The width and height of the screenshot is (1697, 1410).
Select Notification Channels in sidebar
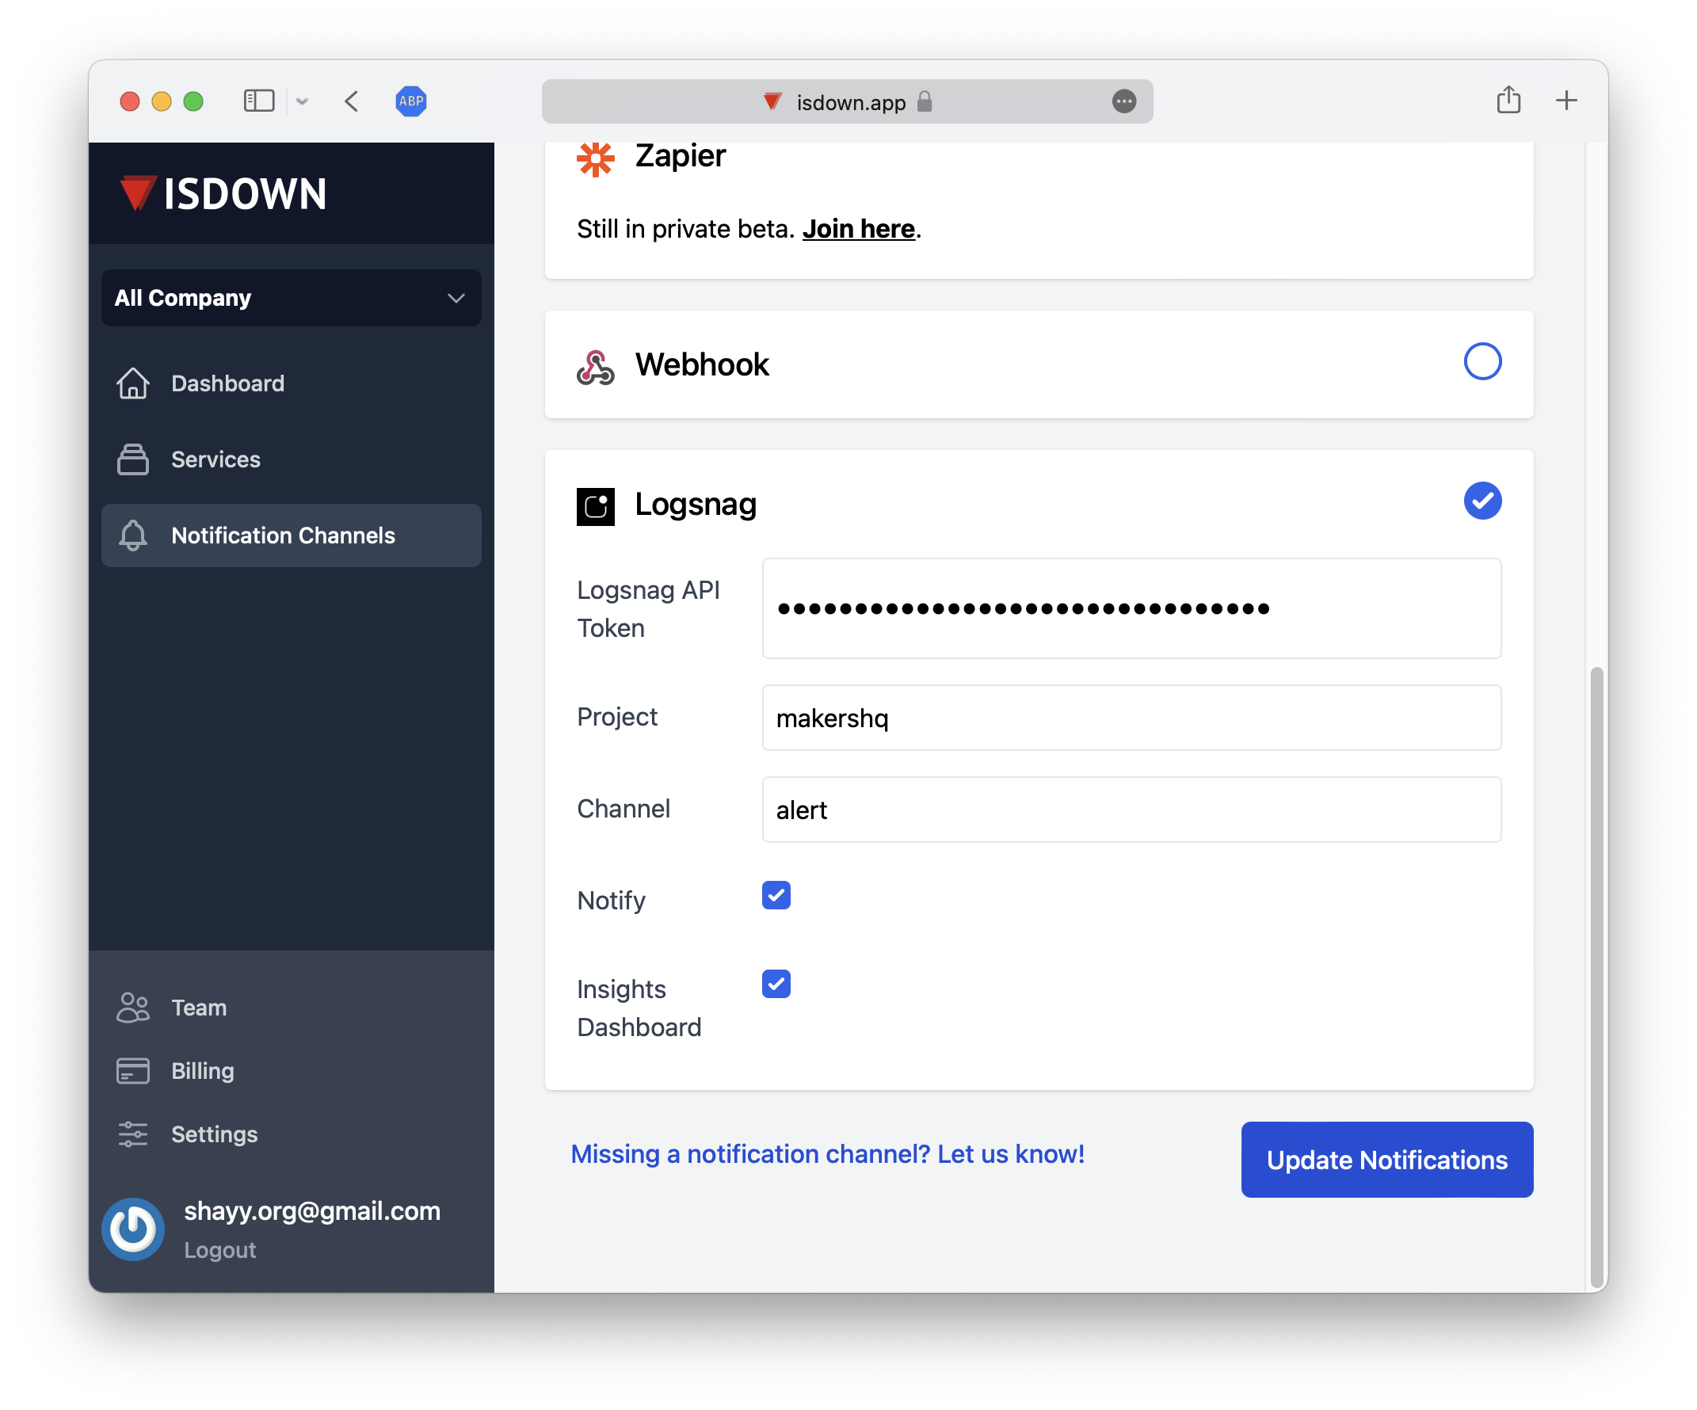tap(291, 535)
